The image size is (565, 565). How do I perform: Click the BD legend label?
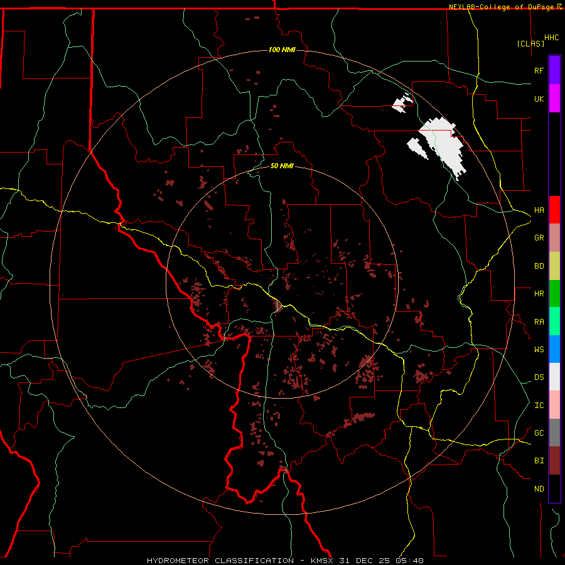[x=539, y=266]
